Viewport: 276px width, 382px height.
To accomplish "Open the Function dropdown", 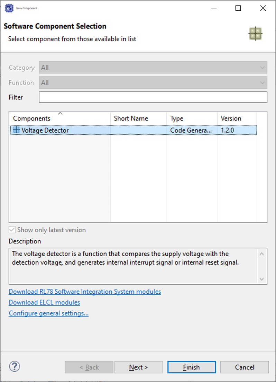I will tap(153, 82).
